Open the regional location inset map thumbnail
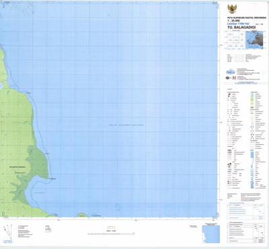The width and height of the screenshot is (269, 249). (x=254, y=40)
